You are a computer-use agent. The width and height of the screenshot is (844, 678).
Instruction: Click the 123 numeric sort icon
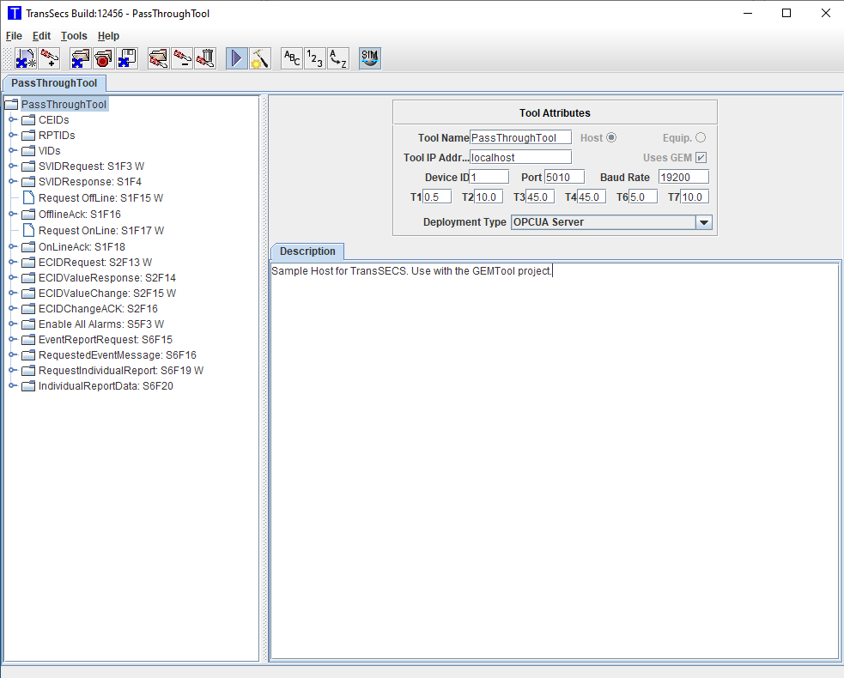tap(315, 58)
